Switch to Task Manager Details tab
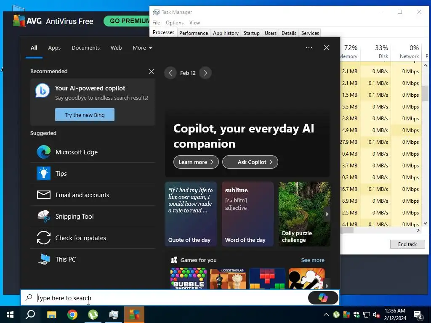Viewport: 431px width, 323px height. click(x=289, y=33)
